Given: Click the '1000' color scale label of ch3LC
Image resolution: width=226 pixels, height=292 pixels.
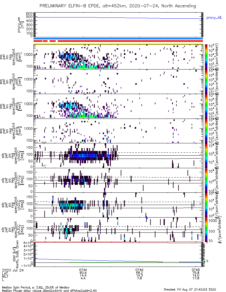Looking at the screenshot, I should [x=213, y=221].
